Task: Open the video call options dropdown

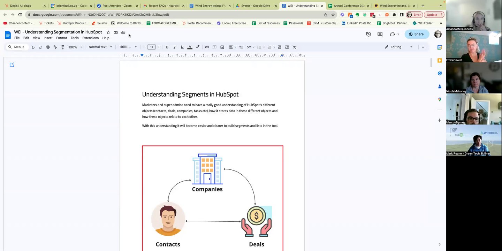Action: (398, 34)
